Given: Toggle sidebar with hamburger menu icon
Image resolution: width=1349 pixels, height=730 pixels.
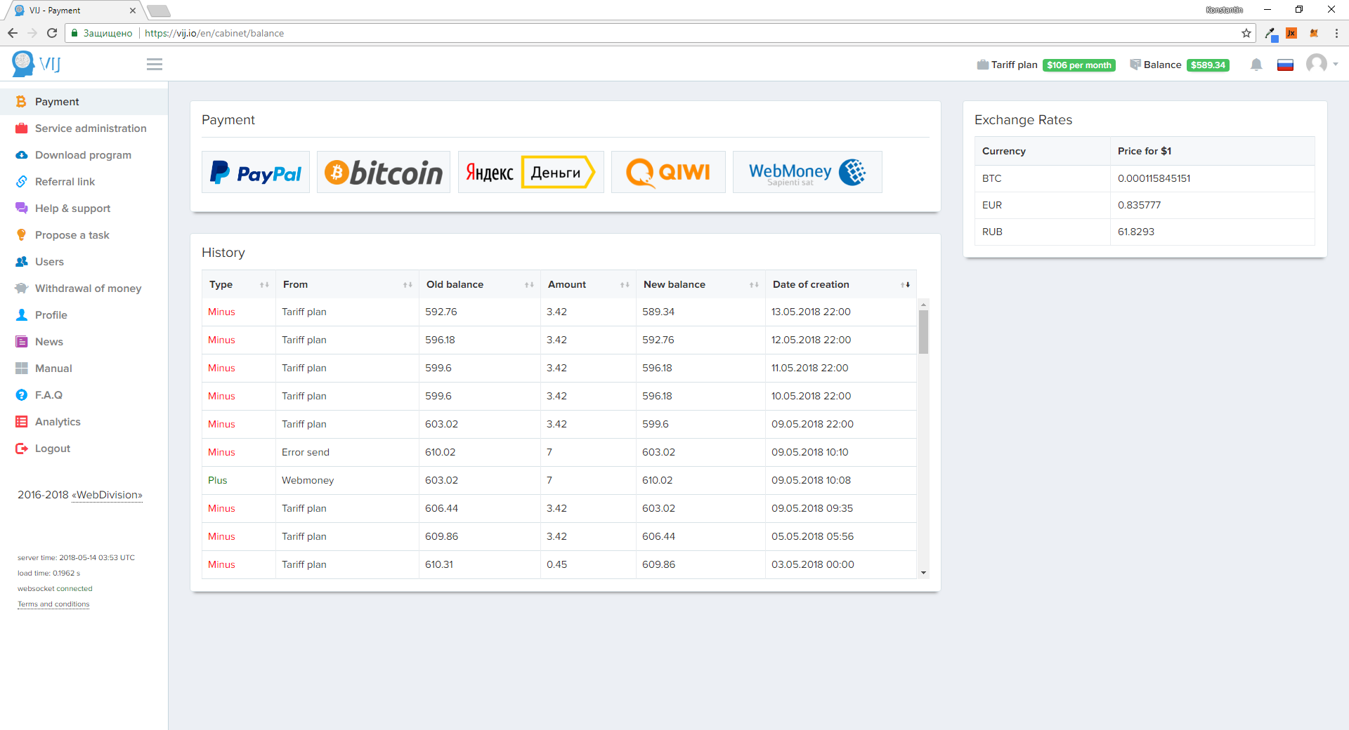Looking at the screenshot, I should tap(155, 65).
